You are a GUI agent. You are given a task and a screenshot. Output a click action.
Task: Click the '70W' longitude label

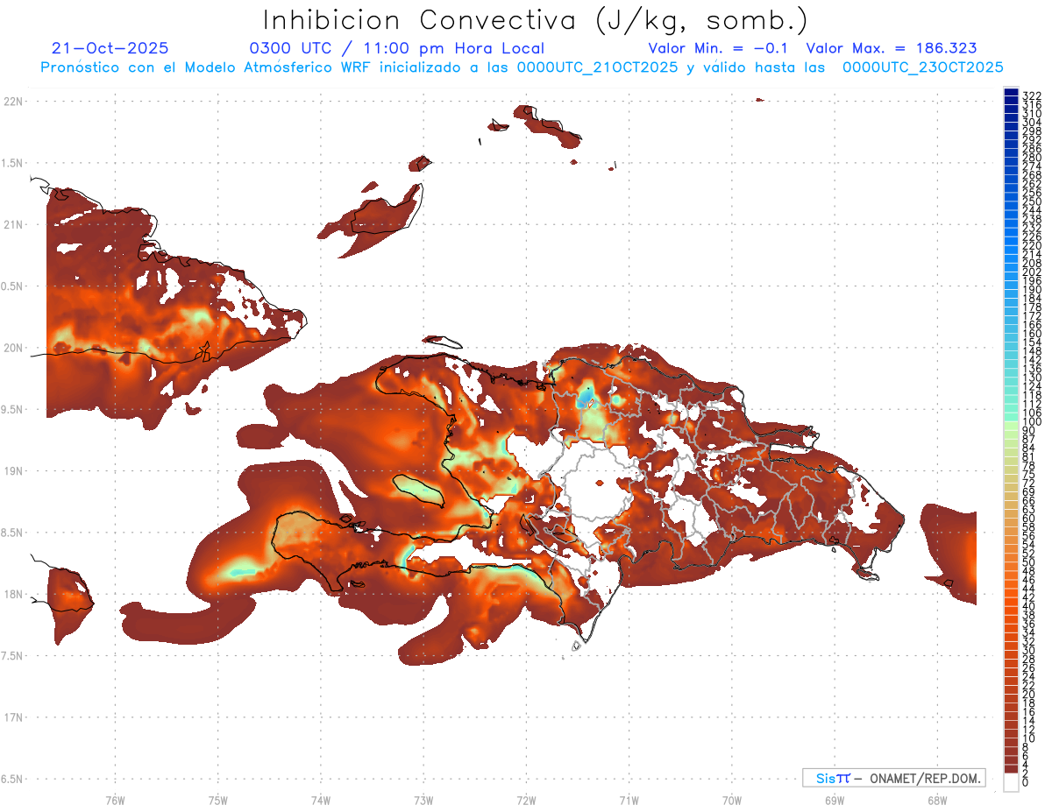coord(732,801)
